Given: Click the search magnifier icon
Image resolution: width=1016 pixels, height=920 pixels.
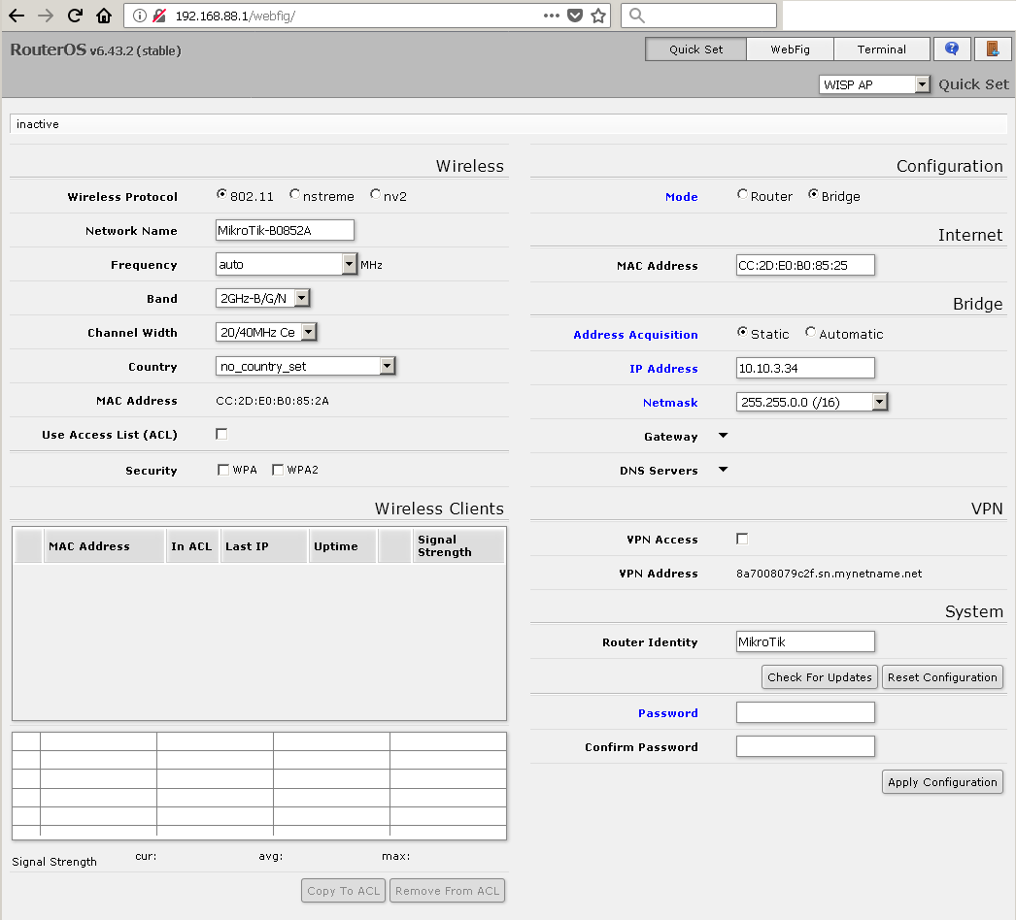Looking at the screenshot, I should (x=637, y=16).
